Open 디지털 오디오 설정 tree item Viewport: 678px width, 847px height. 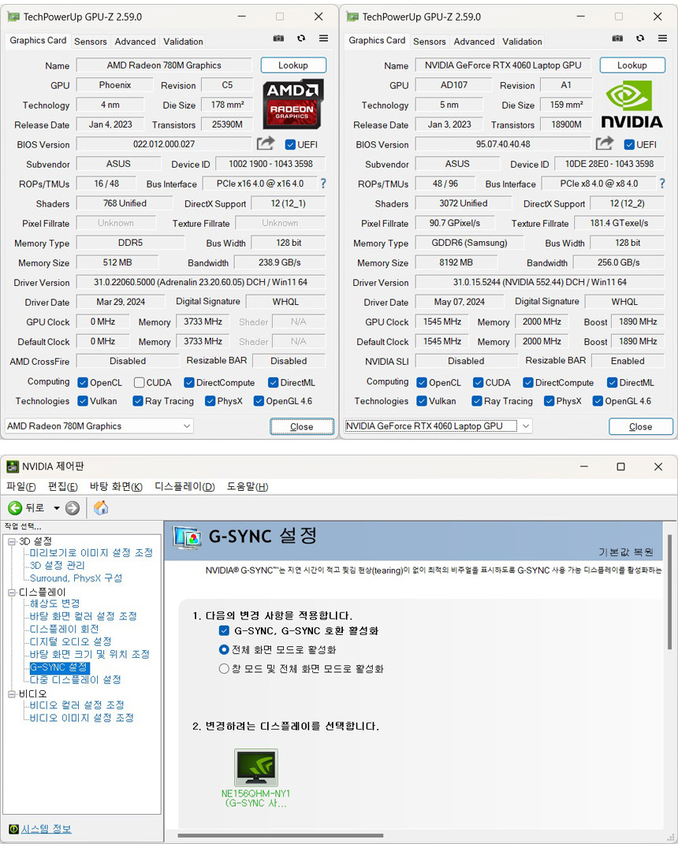tap(71, 641)
